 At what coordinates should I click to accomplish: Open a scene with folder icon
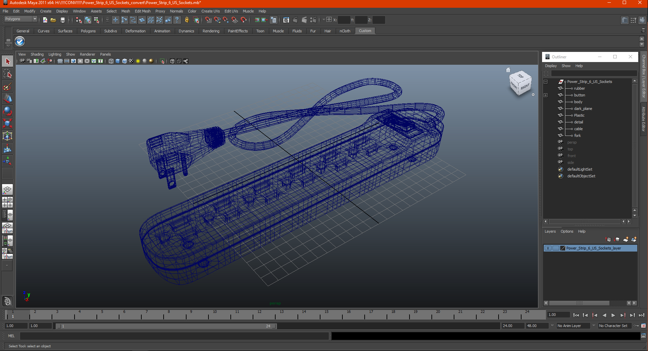coord(53,20)
